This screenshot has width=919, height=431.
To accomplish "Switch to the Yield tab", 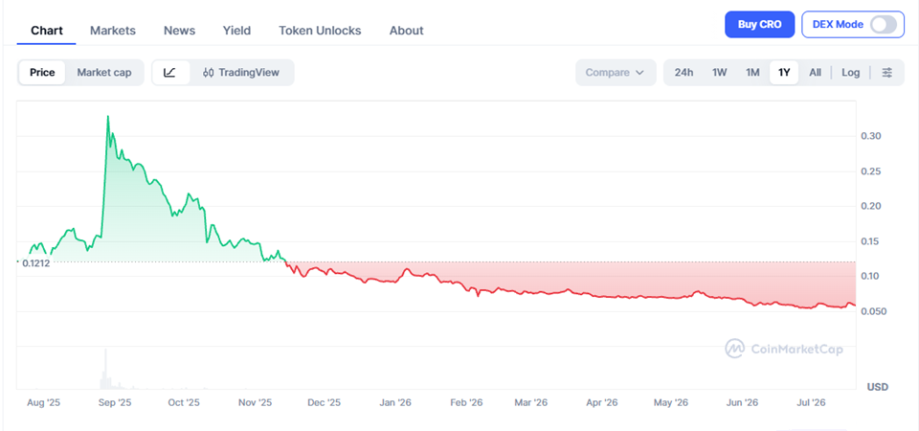I will (236, 31).
